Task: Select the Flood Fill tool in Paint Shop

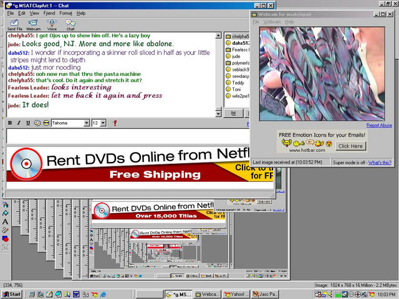Action: click(6, 205)
